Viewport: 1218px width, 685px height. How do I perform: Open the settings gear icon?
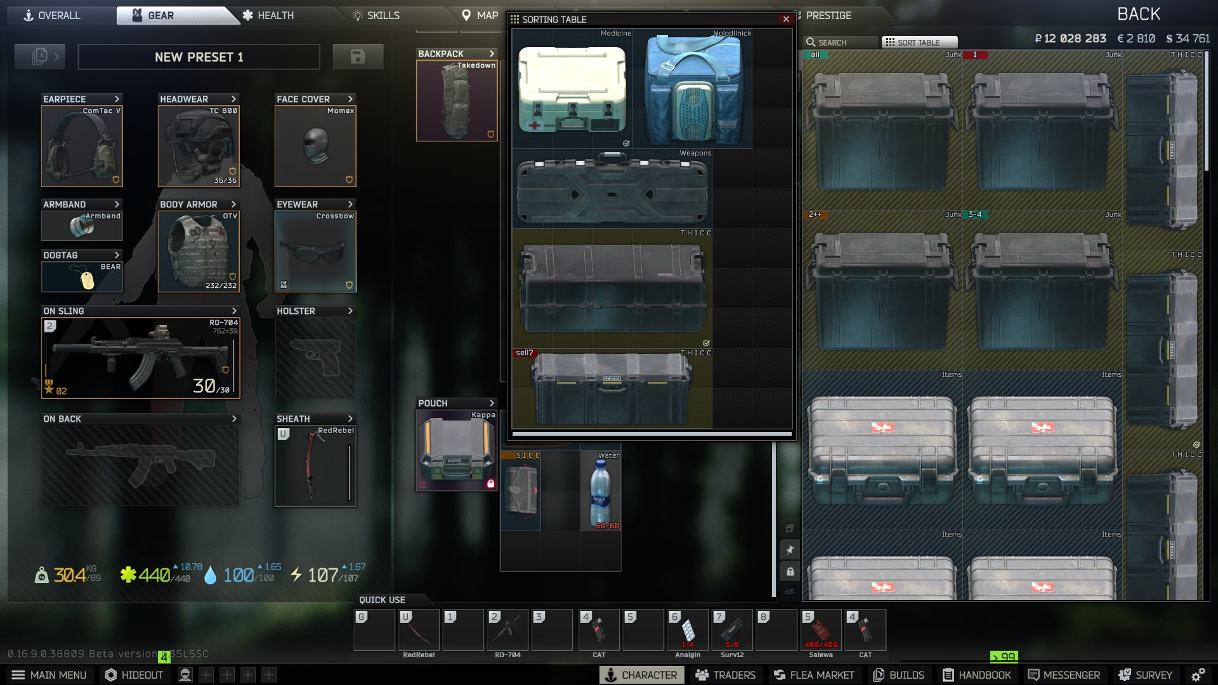tap(1198, 675)
